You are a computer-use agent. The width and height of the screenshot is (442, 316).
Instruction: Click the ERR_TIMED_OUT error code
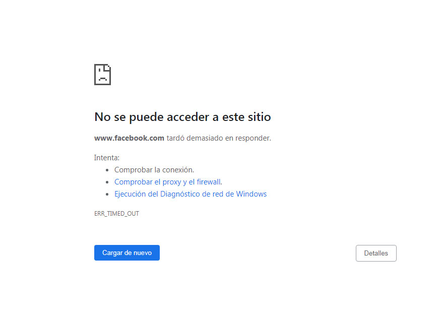coord(116,214)
